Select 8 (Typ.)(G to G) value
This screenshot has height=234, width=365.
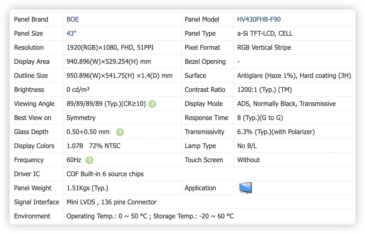pyautogui.click(x=260, y=118)
